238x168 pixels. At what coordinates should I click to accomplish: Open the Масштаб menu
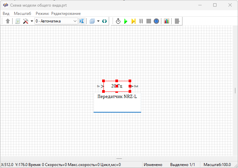pos(22,14)
